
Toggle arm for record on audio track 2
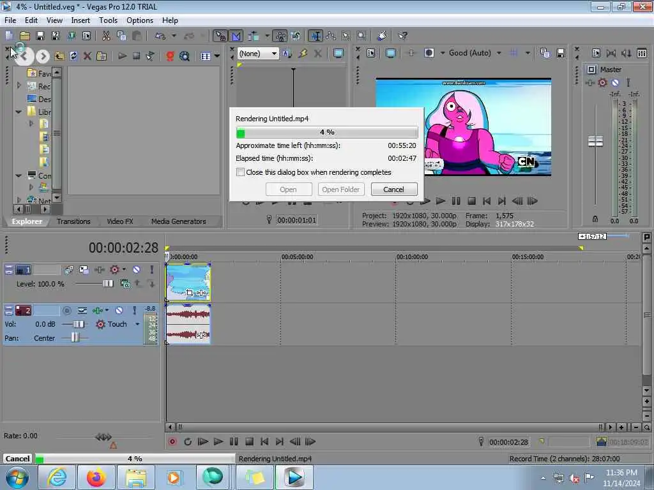(66, 311)
